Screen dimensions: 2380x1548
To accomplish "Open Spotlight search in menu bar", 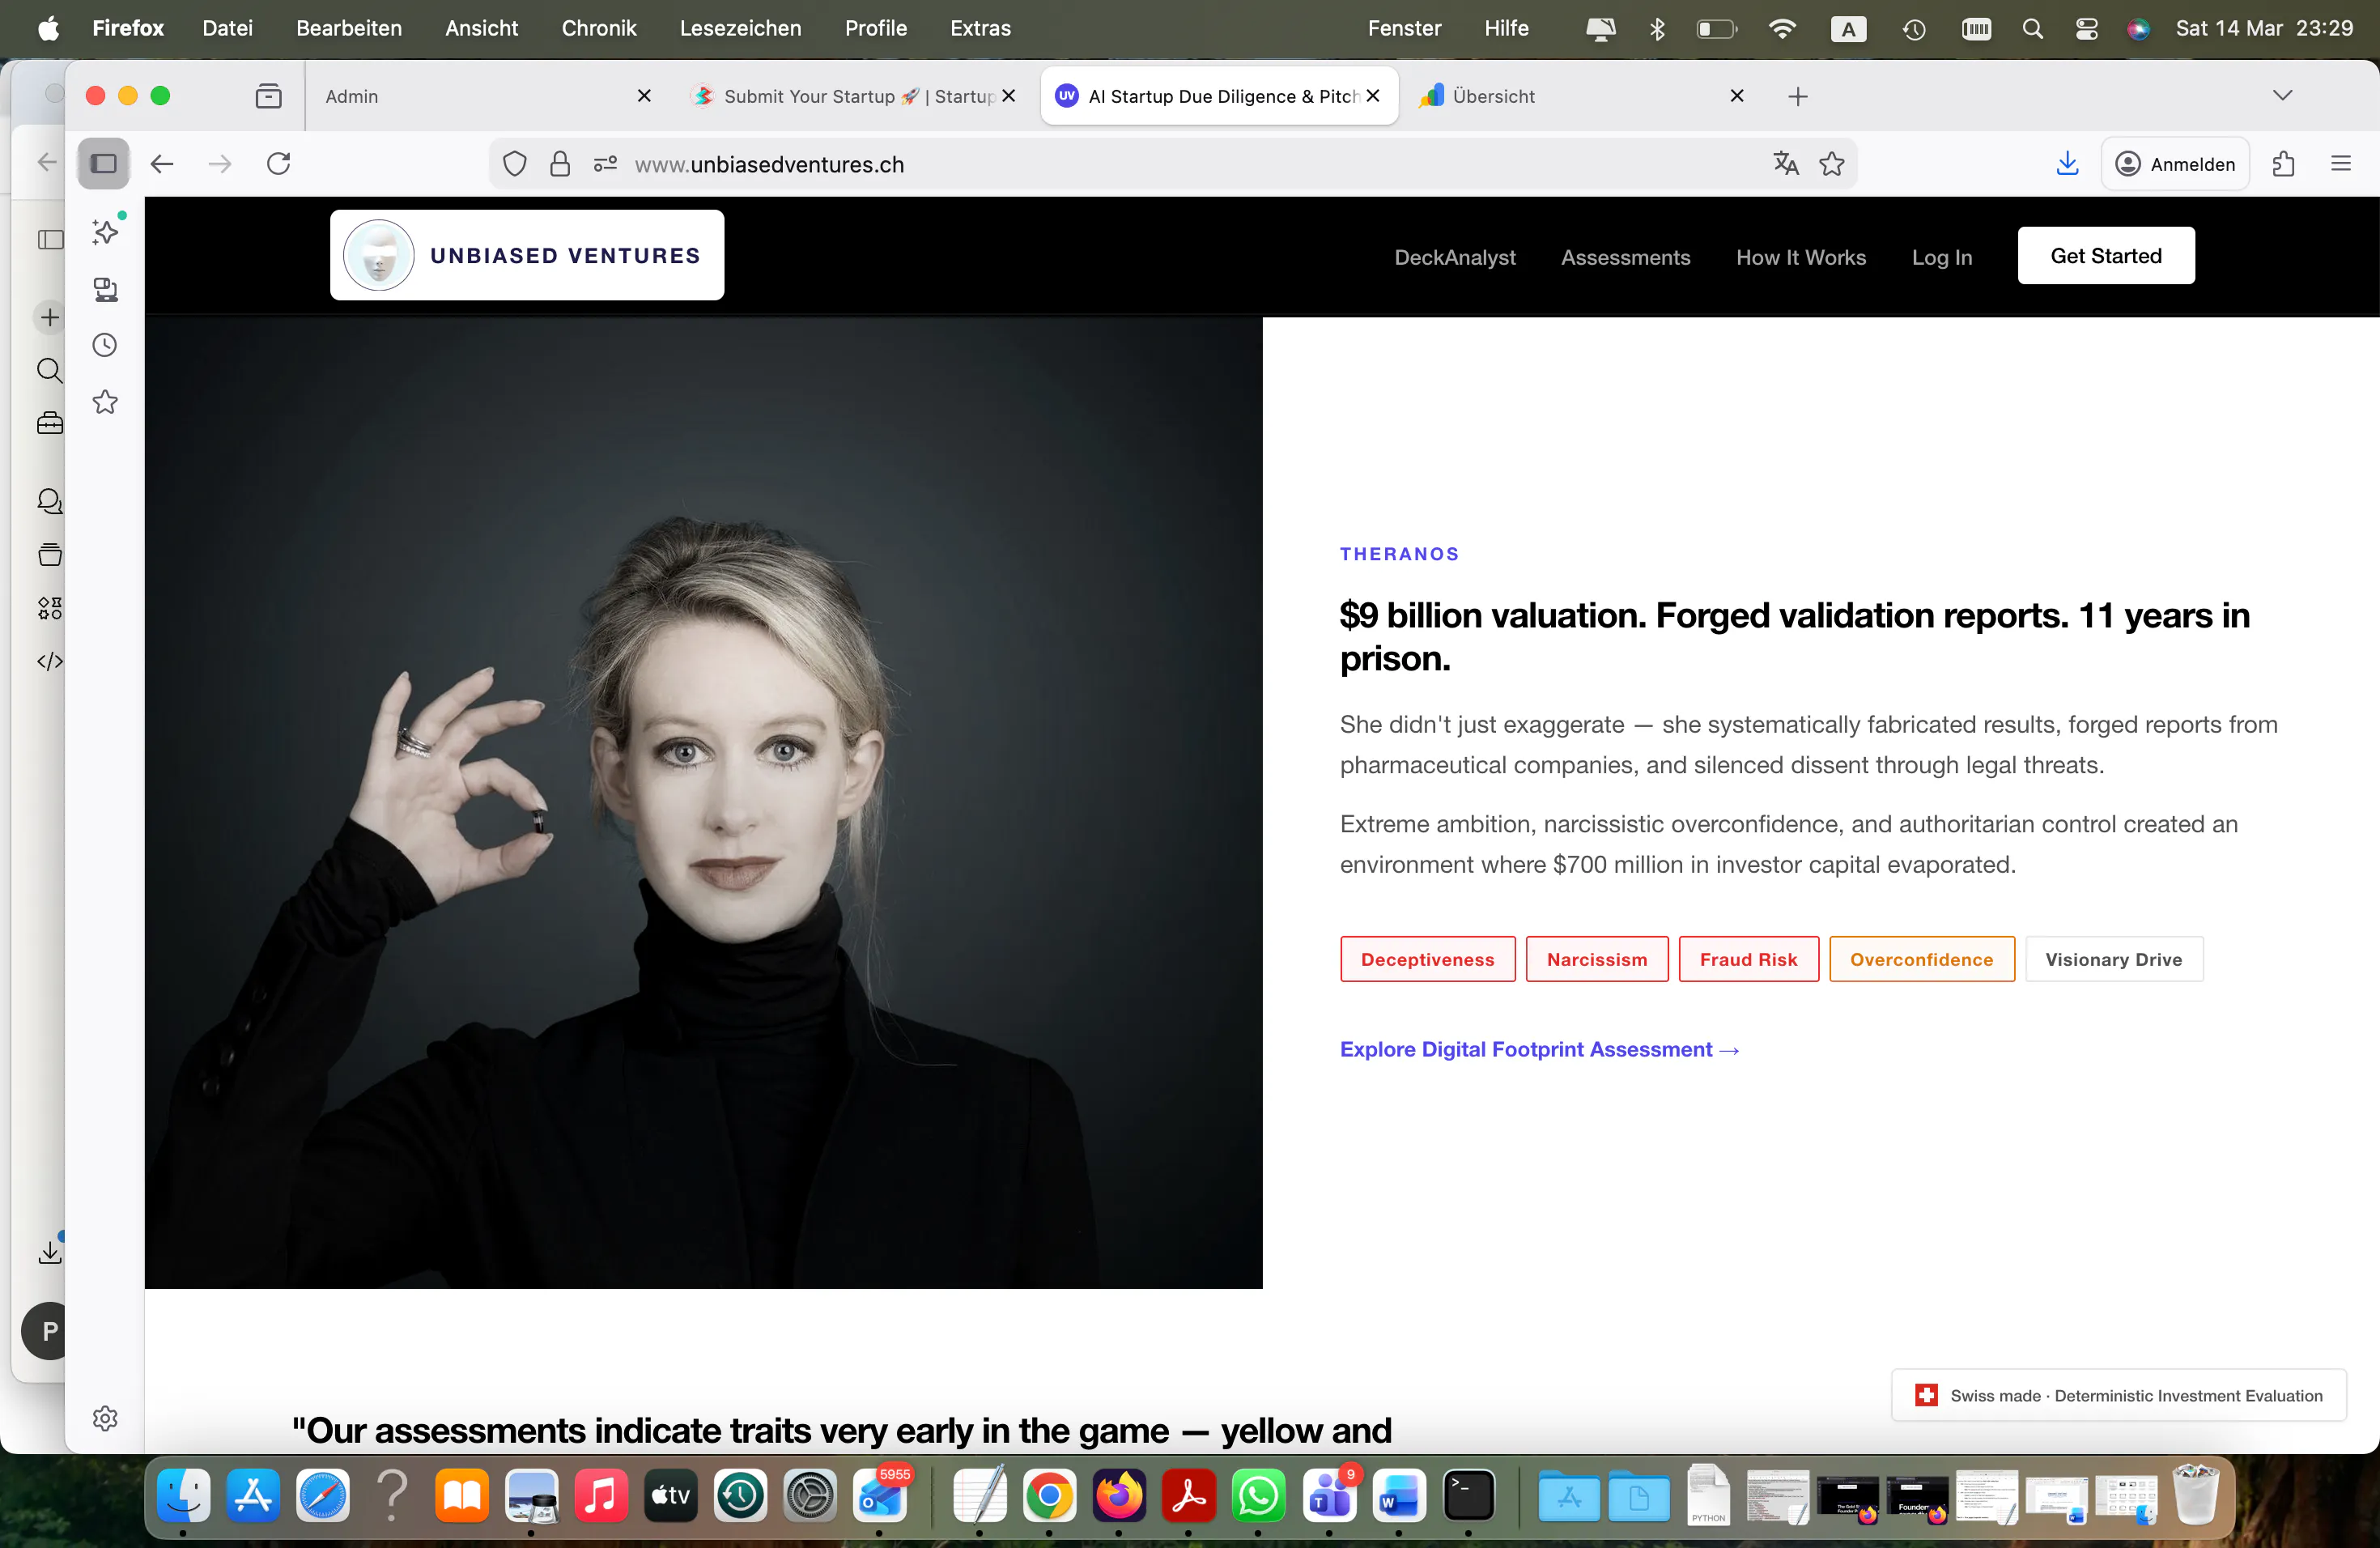I will (x=2033, y=28).
